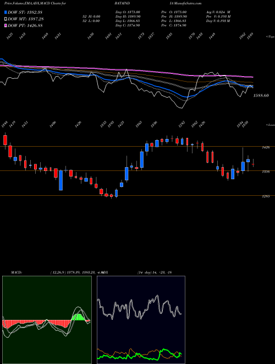275x364 pixels.
Task: Click the magenta long-term EMA line end
Action: pyautogui.click(x=252, y=77)
